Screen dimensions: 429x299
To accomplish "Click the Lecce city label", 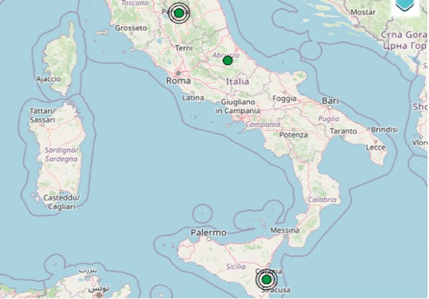I will pyautogui.click(x=375, y=147).
